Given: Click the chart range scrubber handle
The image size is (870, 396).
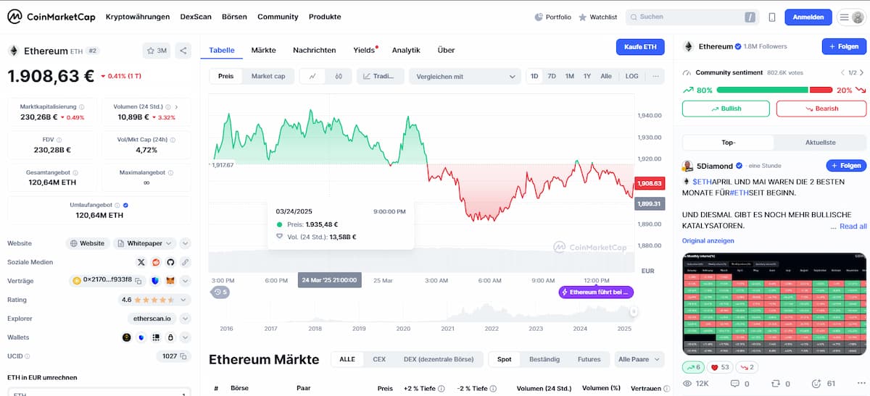Looking at the screenshot, I should pyautogui.click(x=634, y=311).
